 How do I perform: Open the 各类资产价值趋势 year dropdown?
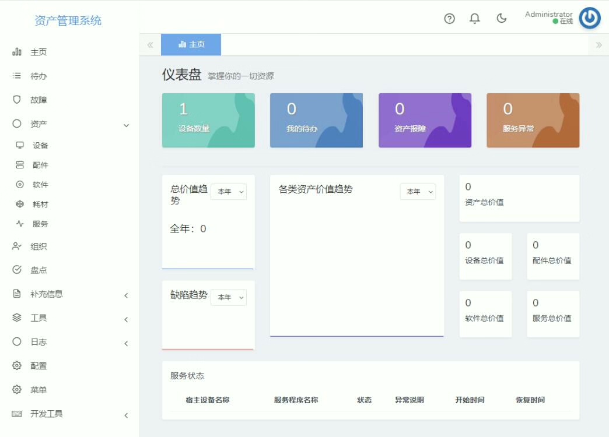pyautogui.click(x=418, y=192)
